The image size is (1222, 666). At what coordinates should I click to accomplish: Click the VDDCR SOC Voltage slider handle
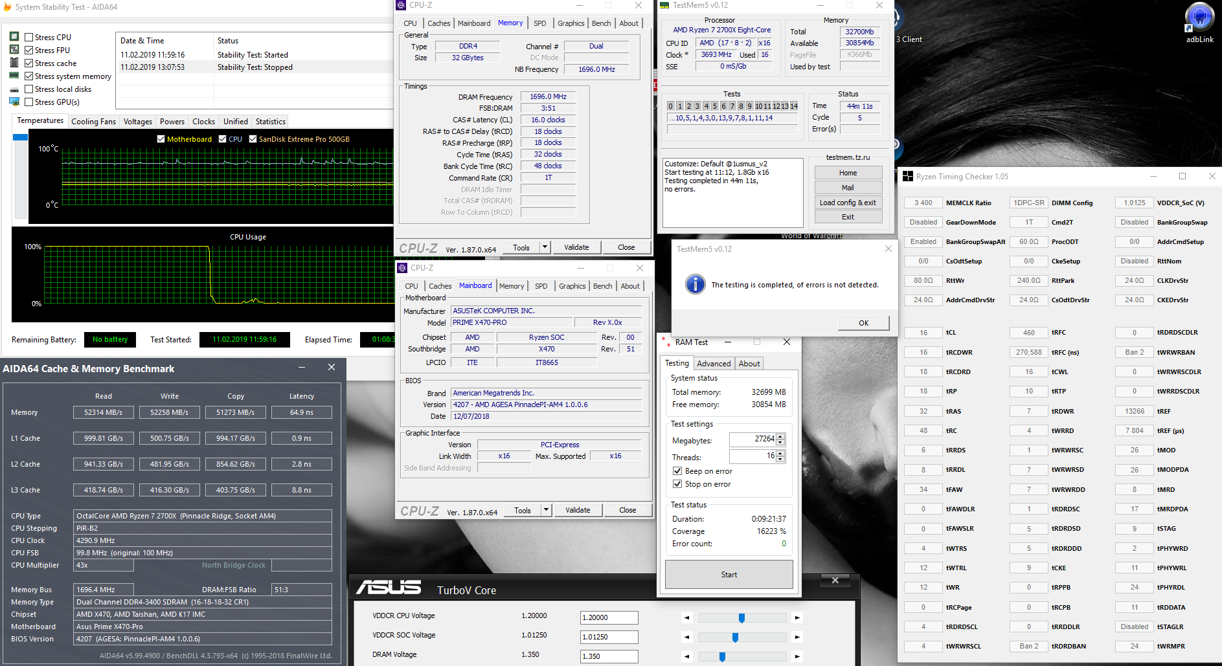pyautogui.click(x=735, y=638)
